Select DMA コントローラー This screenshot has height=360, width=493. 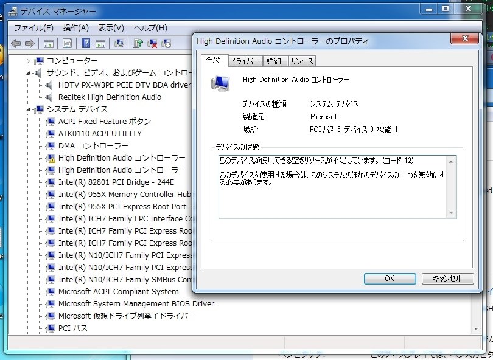click(x=93, y=146)
